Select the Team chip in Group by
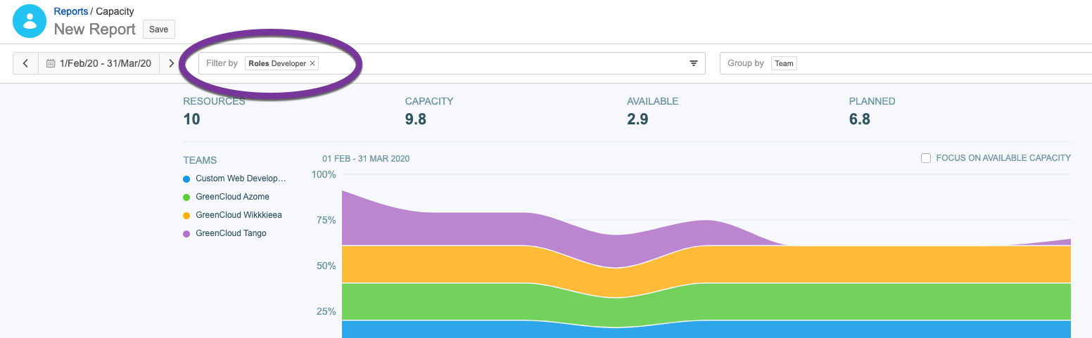 784,63
